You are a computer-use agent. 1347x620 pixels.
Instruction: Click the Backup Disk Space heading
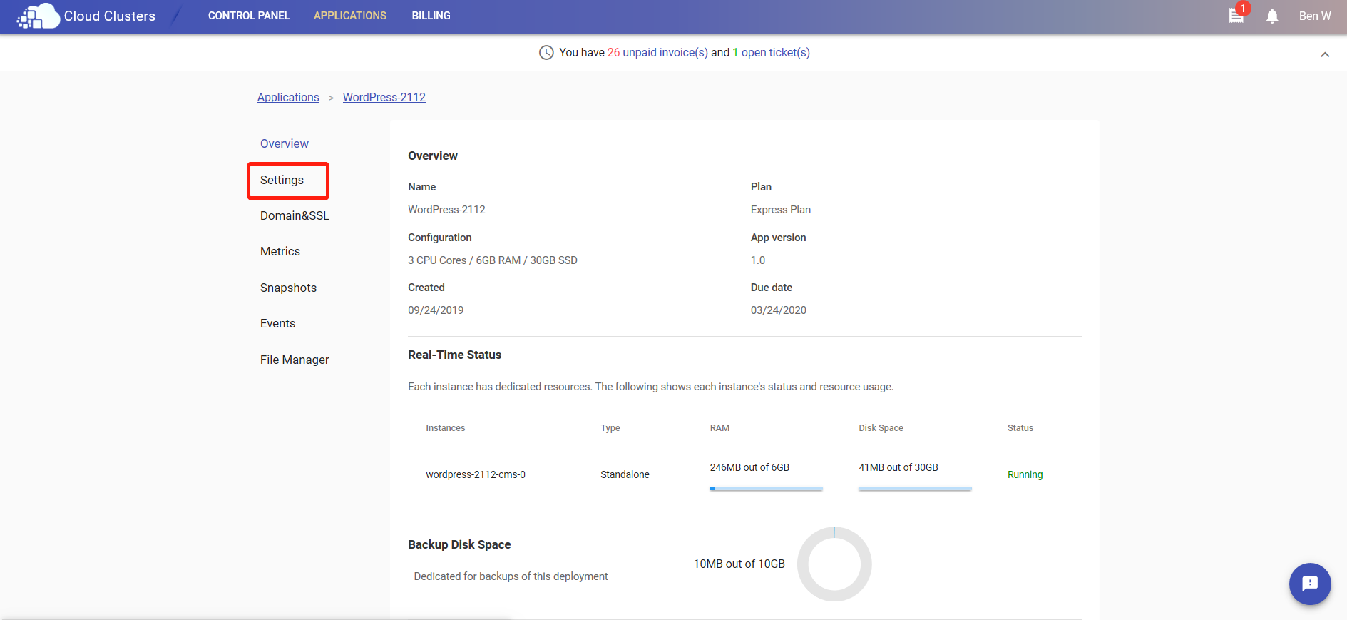click(459, 544)
